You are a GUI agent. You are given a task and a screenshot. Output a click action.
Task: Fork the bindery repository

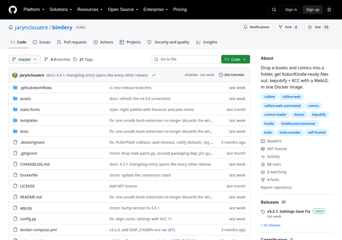pyautogui.click(x=288, y=27)
